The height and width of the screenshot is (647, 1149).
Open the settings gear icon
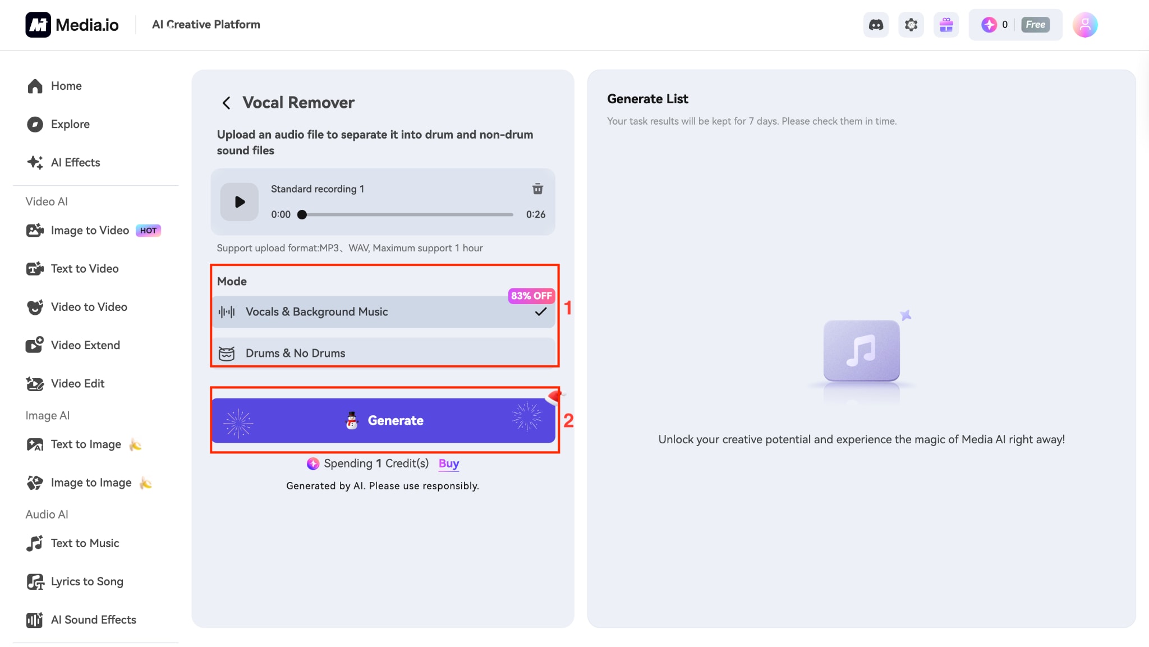pyautogui.click(x=911, y=25)
